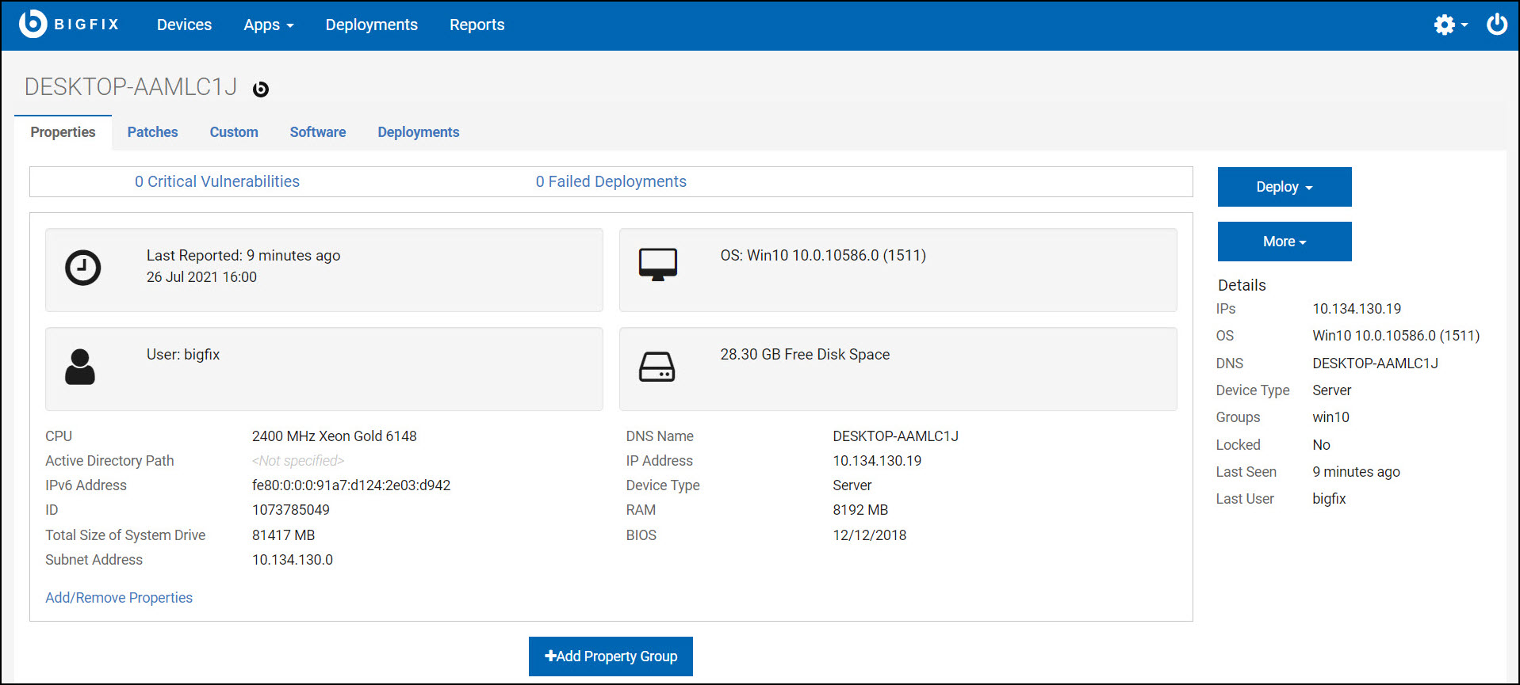1520x685 pixels.
Task: Open the Custom tab
Action: [234, 132]
